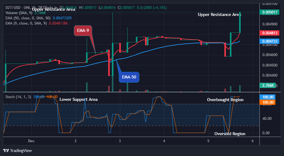The width and height of the screenshot is (284, 156).
Task: Click the 40.00 stochastic axis level
Action: 267,119
